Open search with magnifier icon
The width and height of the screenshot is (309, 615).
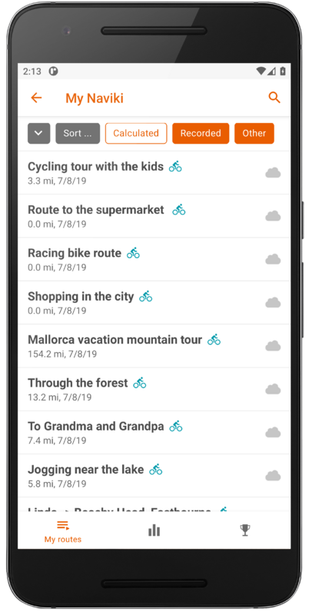tap(274, 98)
